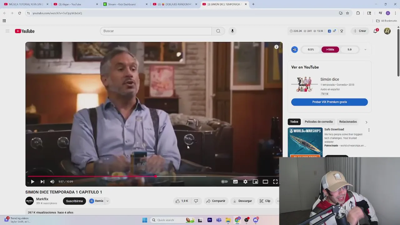The height and width of the screenshot is (225, 400).
Task: Switch to Alejan - YouTube tab
Action: [x=75, y=4]
